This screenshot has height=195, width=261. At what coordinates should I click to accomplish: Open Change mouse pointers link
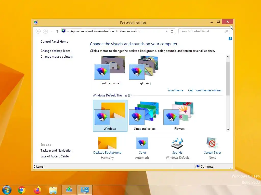coord(57,57)
